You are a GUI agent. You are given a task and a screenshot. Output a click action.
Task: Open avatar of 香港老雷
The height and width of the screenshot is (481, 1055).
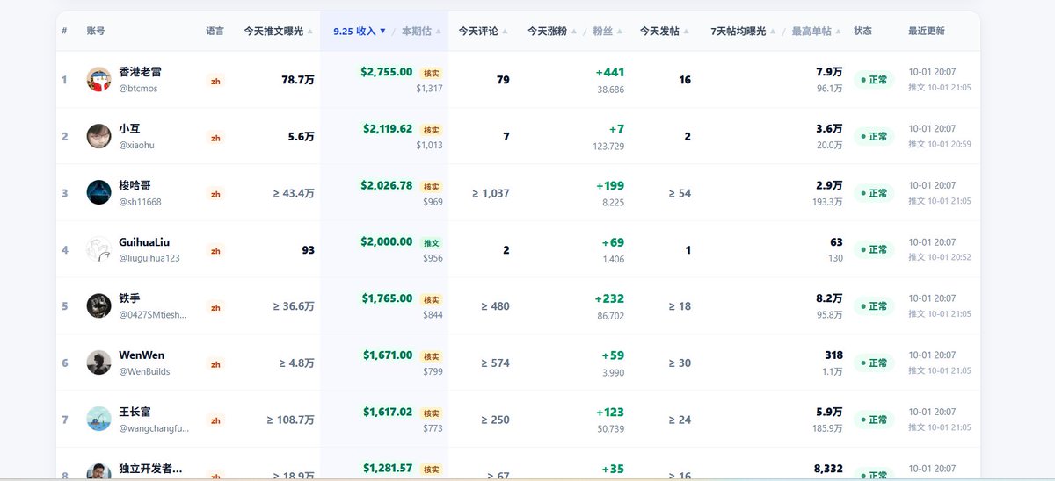pyautogui.click(x=98, y=80)
